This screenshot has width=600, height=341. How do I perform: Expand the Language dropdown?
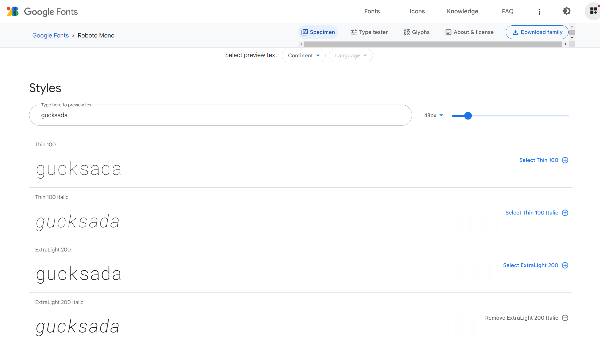point(351,56)
